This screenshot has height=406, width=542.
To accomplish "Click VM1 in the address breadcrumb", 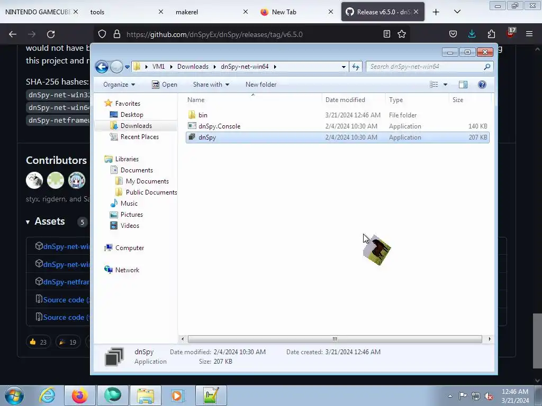I will [158, 67].
